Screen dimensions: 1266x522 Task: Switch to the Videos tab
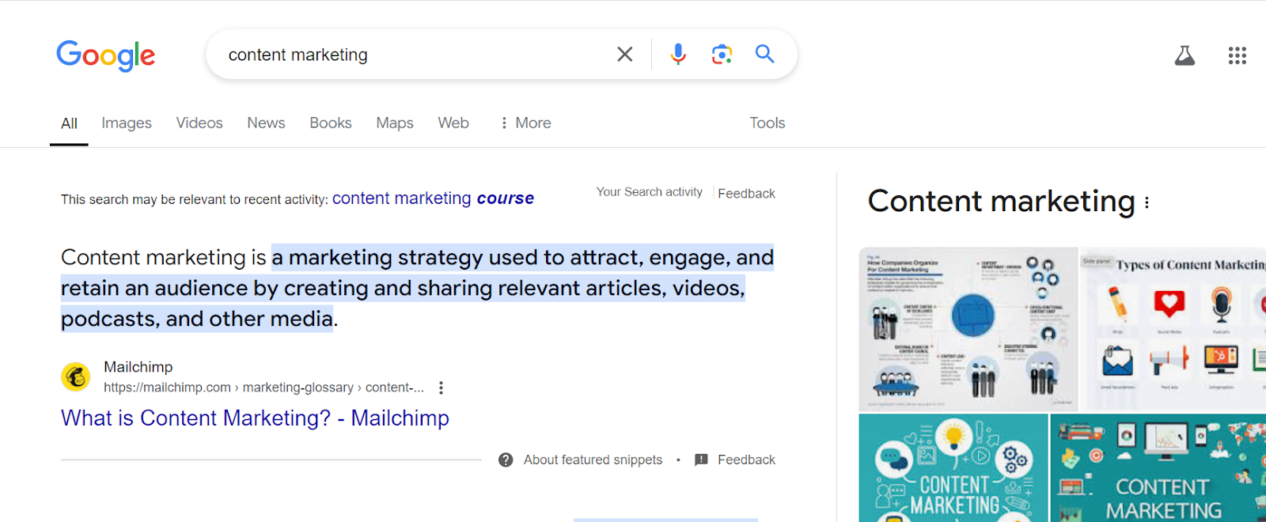(x=199, y=123)
